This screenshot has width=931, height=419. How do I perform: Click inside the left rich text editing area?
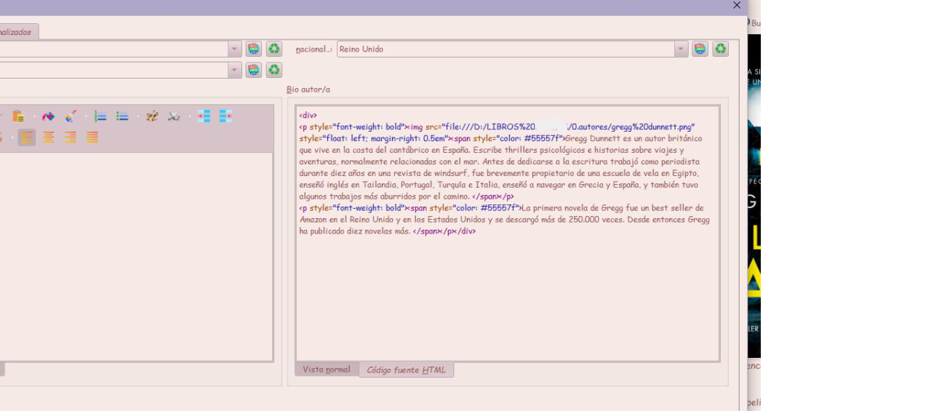[136, 256]
